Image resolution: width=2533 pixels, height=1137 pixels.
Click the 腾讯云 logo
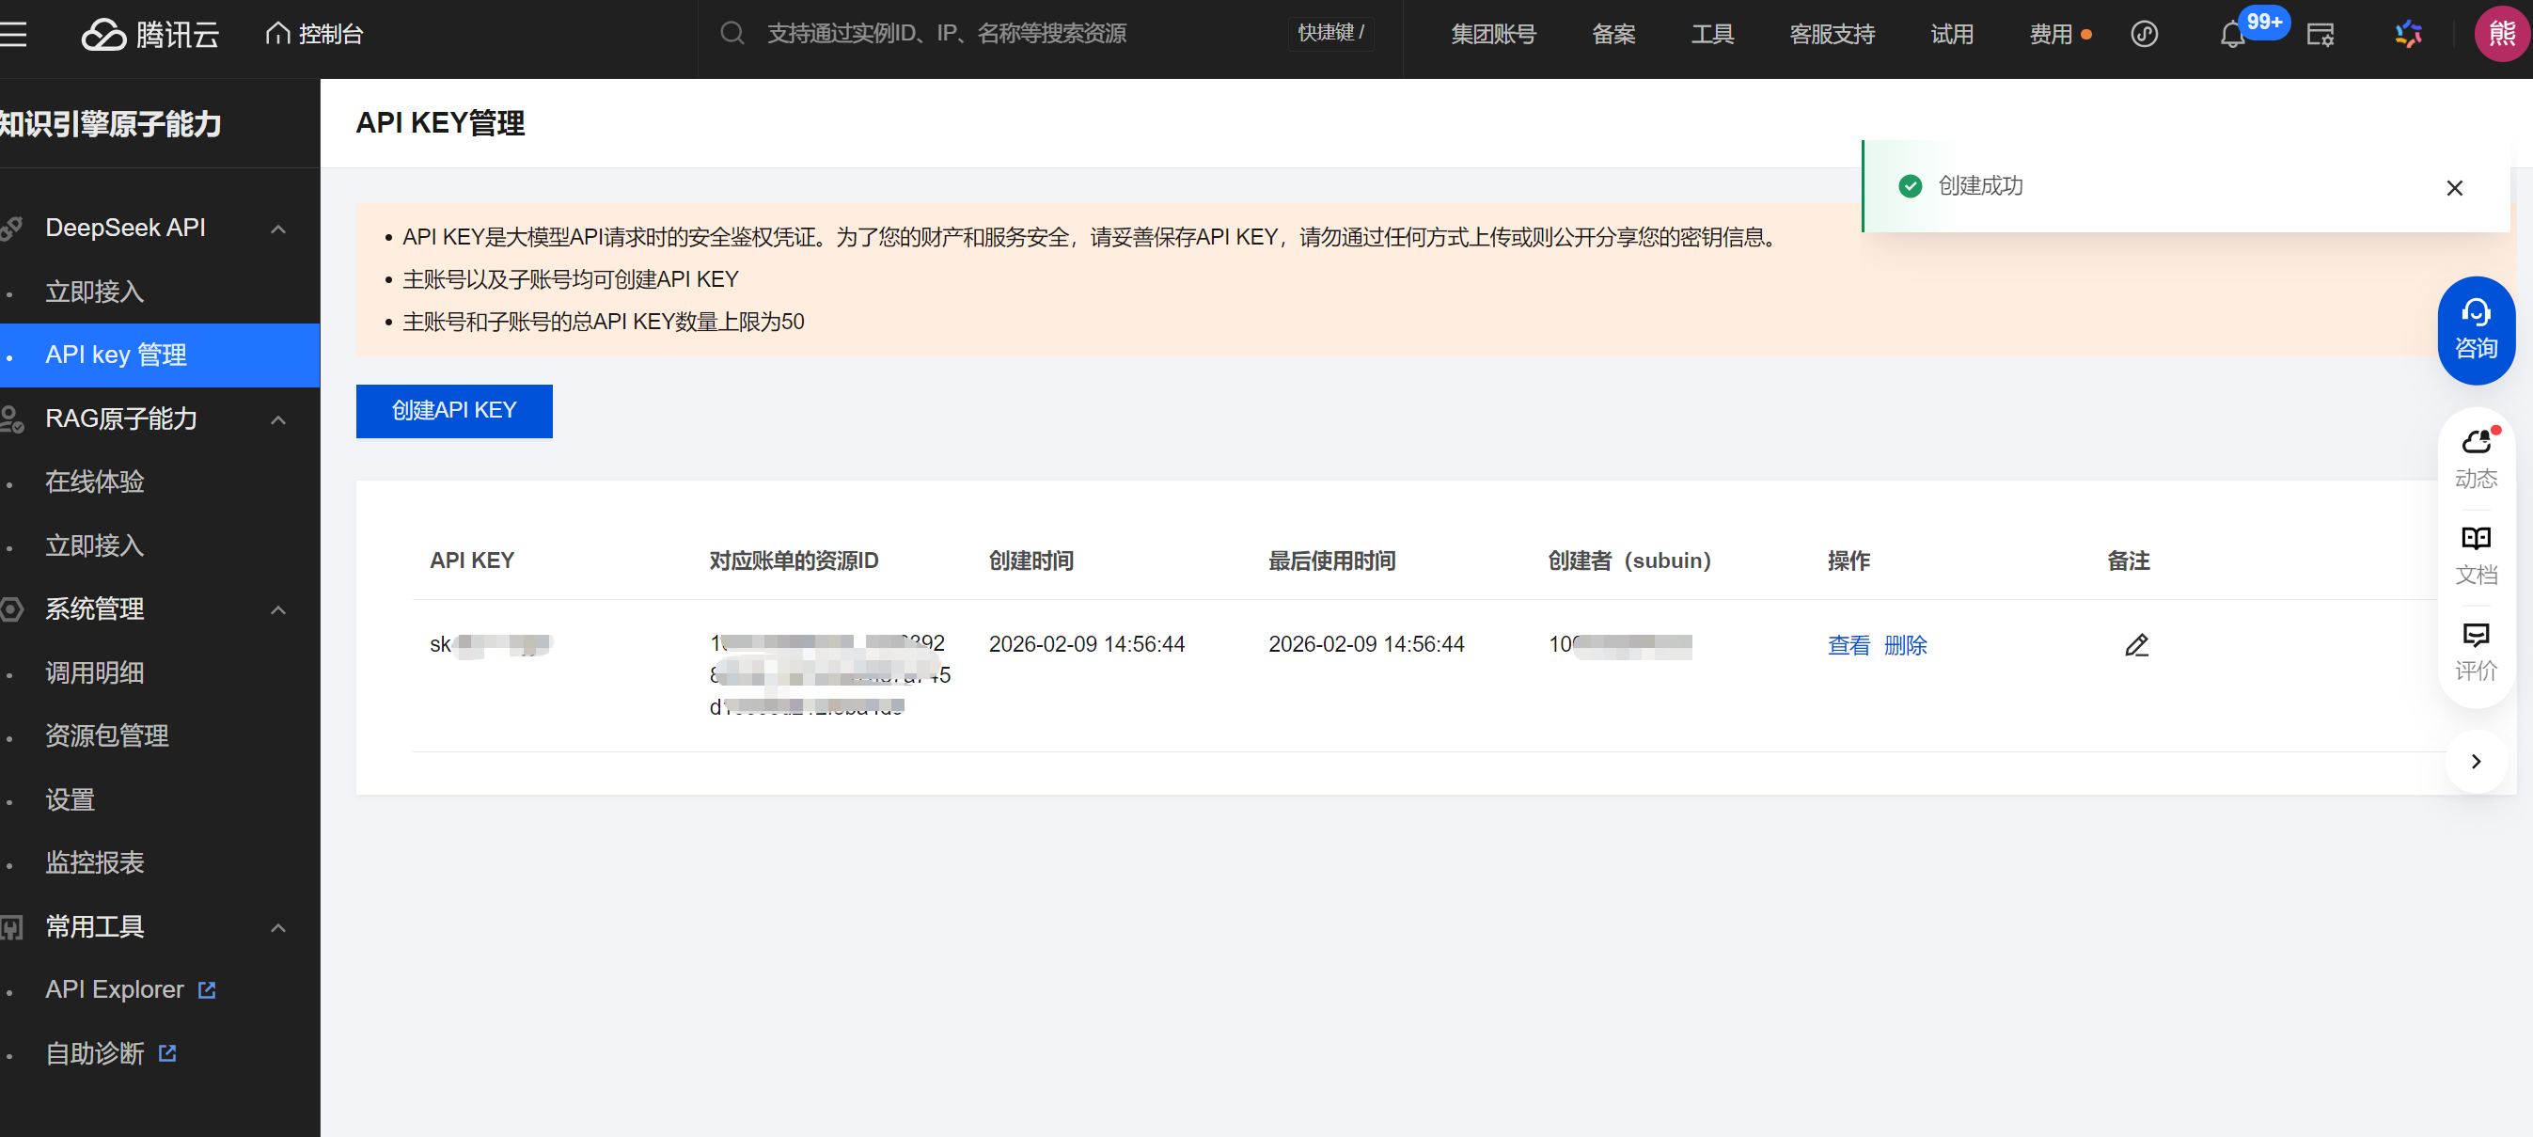click(x=149, y=33)
